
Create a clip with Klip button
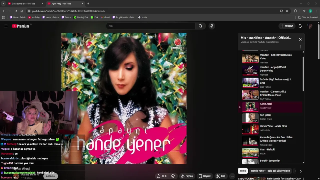tap(221, 176)
